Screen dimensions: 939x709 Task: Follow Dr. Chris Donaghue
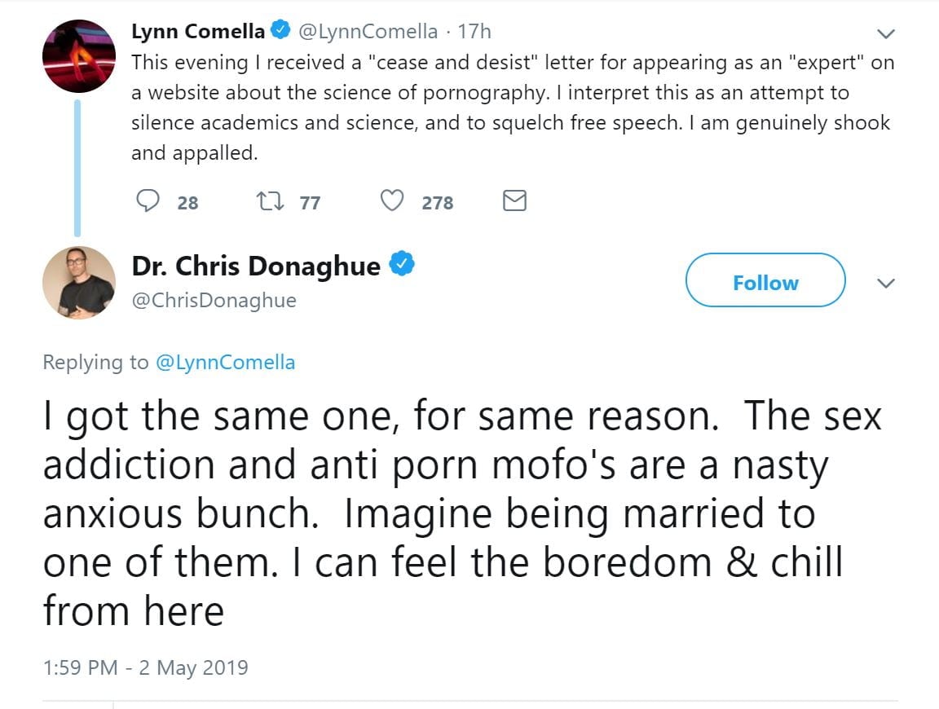(x=765, y=282)
